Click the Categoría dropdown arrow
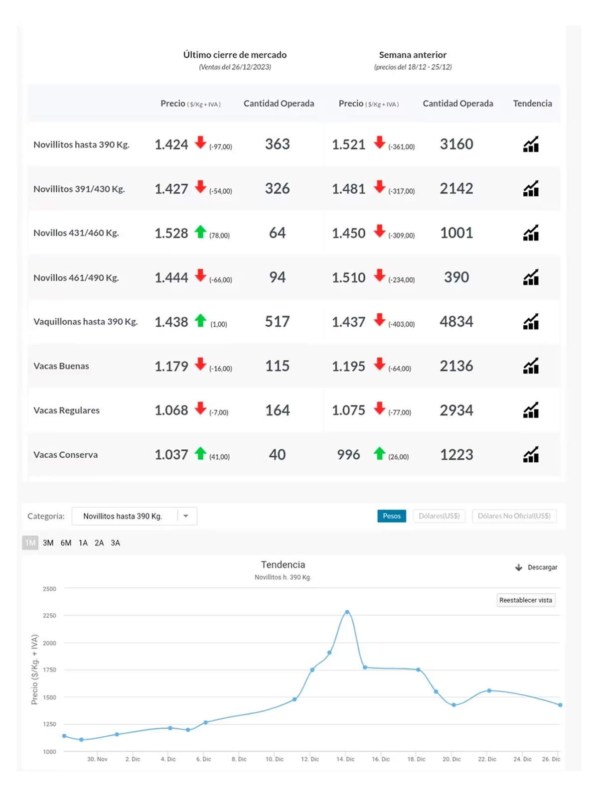 point(186,516)
